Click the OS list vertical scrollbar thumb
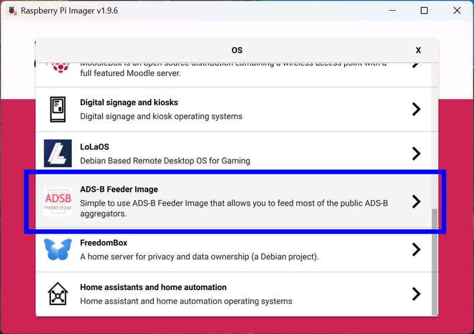The image size is (474, 334). 435,261
